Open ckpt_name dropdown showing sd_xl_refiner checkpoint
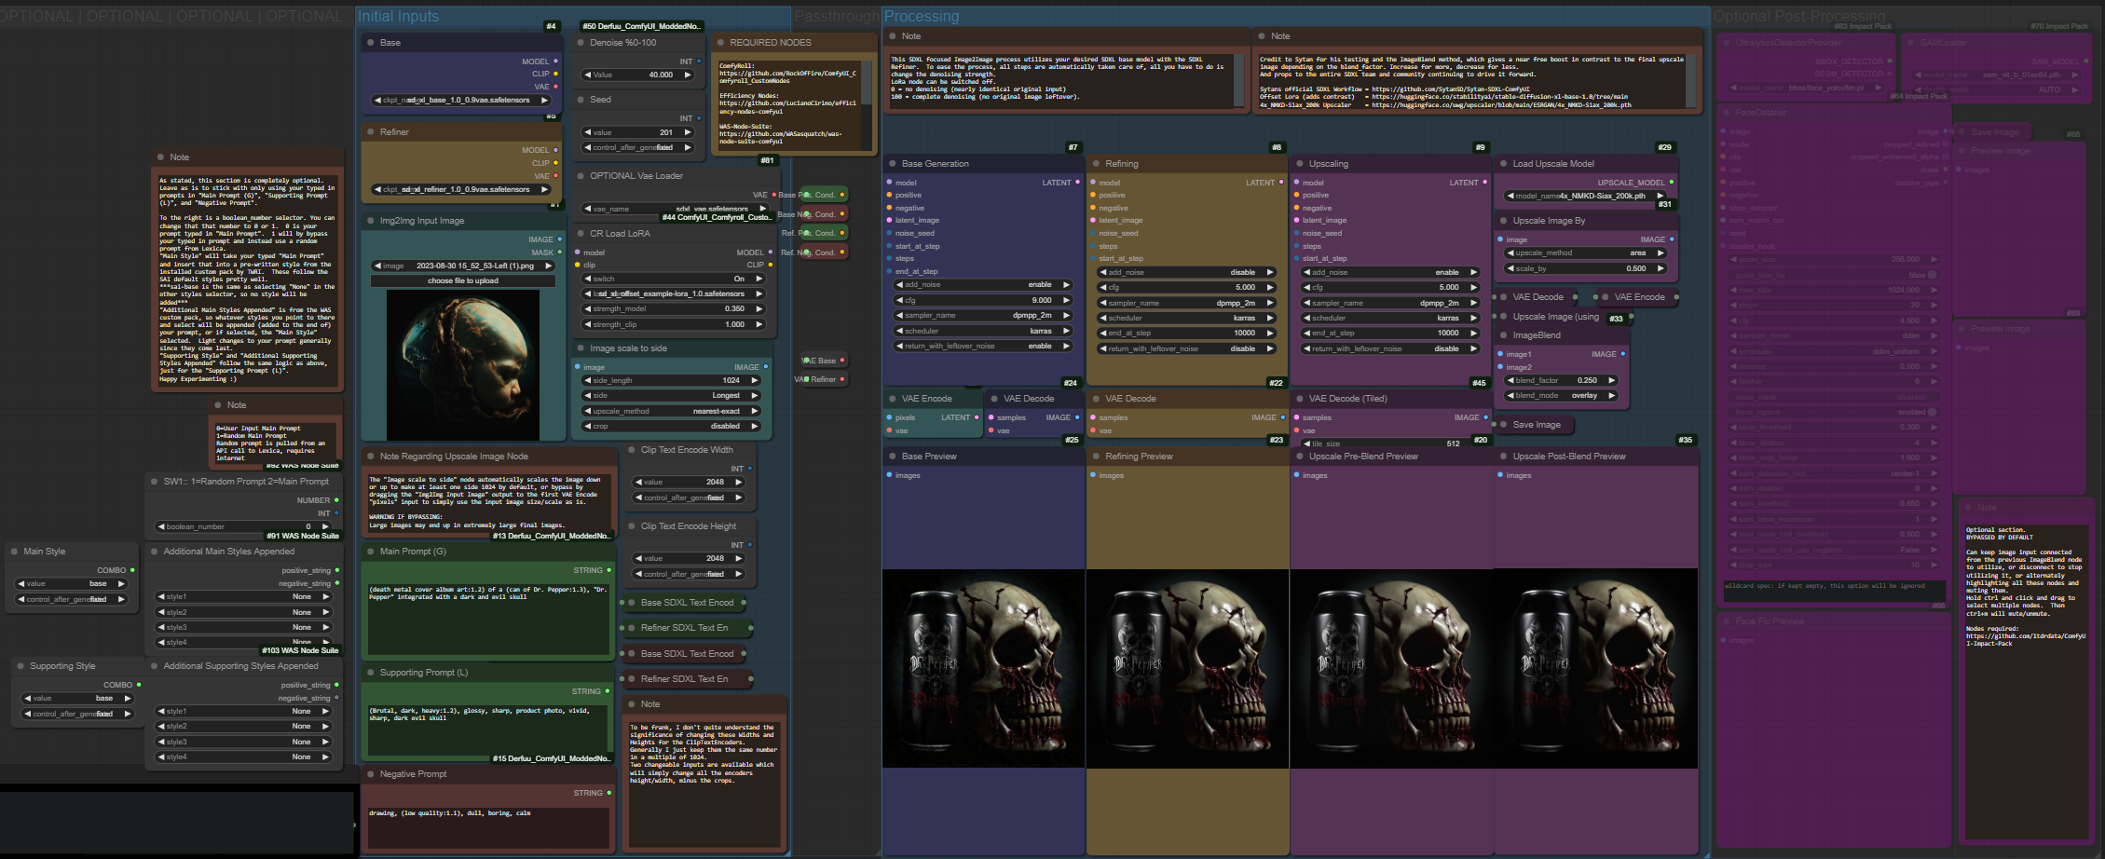This screenshot has height=859, width=2105. [461, 189]
